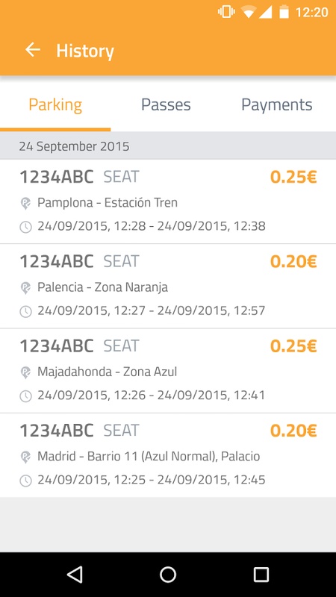
Task: Open the Payments tab
Action: (x=277, y=104)
